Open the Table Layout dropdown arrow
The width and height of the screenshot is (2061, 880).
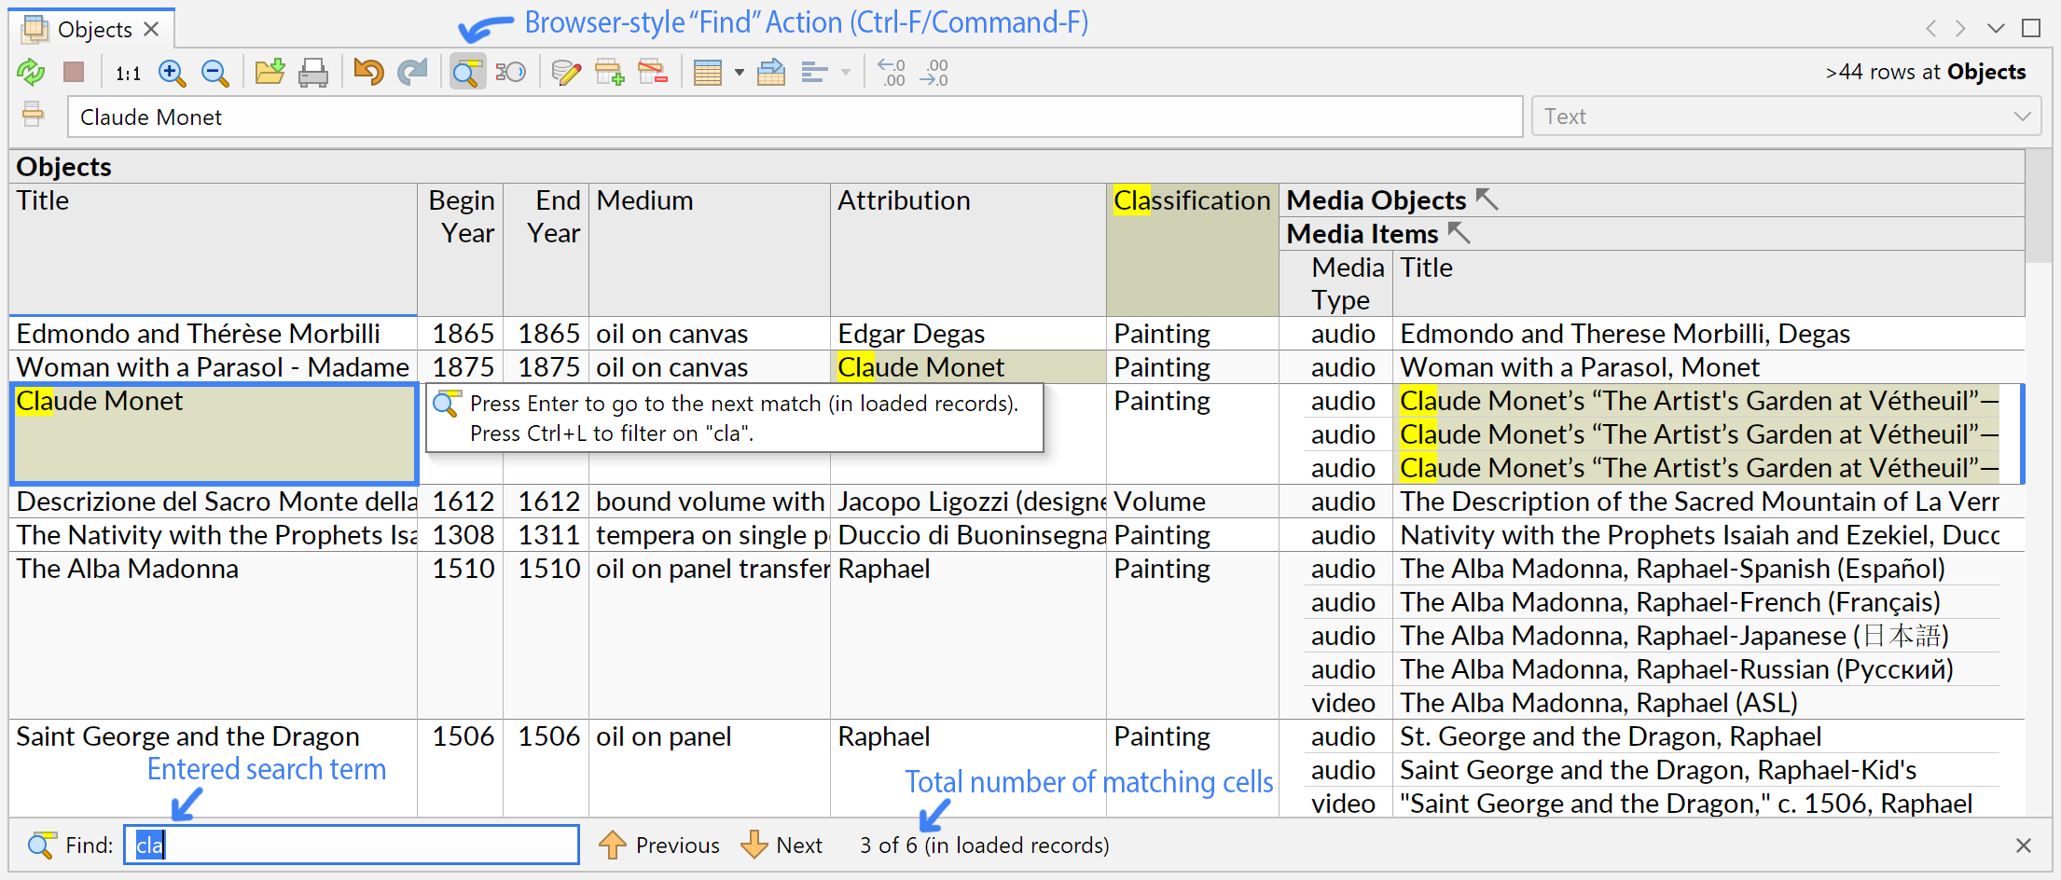pyautogui.click(x=740, y=73)
